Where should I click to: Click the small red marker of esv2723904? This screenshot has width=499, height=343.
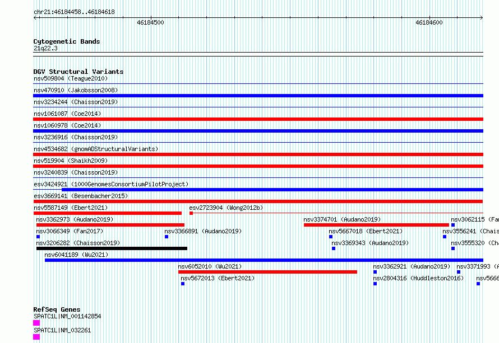point(191,213)
